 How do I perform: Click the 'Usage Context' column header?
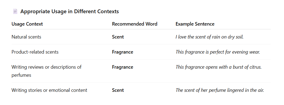tap(27, 24)
